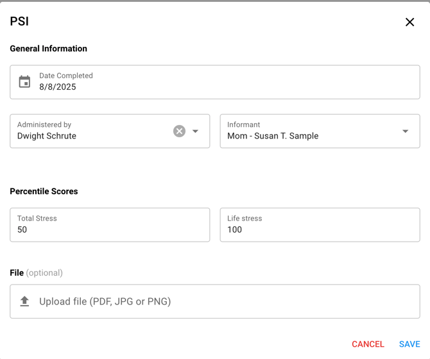Focus the Life stress value 100
The image size is (430, 359).
coord(235,230)
